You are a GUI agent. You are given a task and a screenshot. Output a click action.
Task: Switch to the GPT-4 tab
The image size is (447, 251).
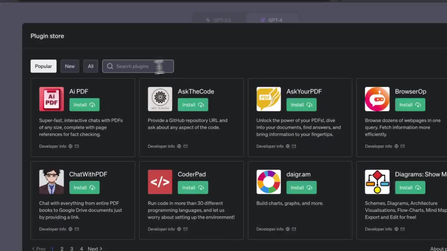[272, 20]
